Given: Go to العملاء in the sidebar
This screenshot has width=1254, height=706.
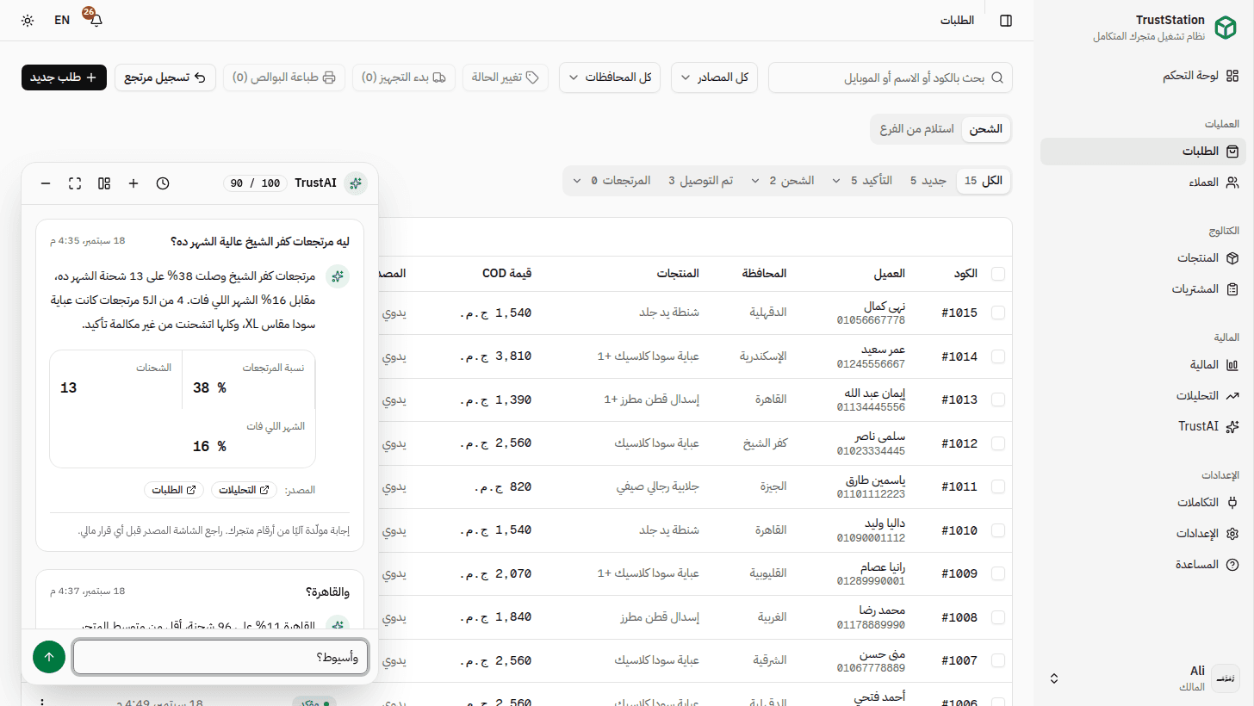Looking at the screenshot, I should 1143,182.
